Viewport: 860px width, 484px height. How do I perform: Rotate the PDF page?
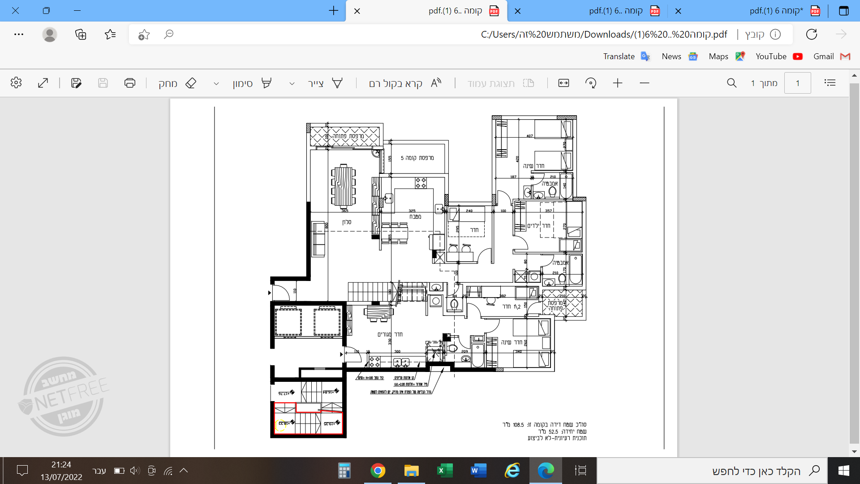[591, 83]
